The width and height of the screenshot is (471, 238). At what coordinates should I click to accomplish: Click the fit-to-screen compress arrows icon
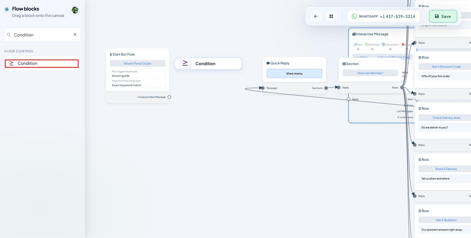coord(331,16)
